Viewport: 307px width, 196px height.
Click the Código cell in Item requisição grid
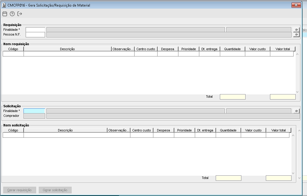(x=13, y=54)
